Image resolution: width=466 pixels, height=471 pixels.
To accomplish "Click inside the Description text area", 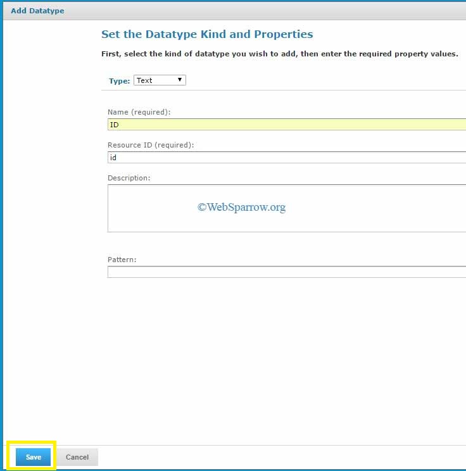I will [x=287, y=208].
